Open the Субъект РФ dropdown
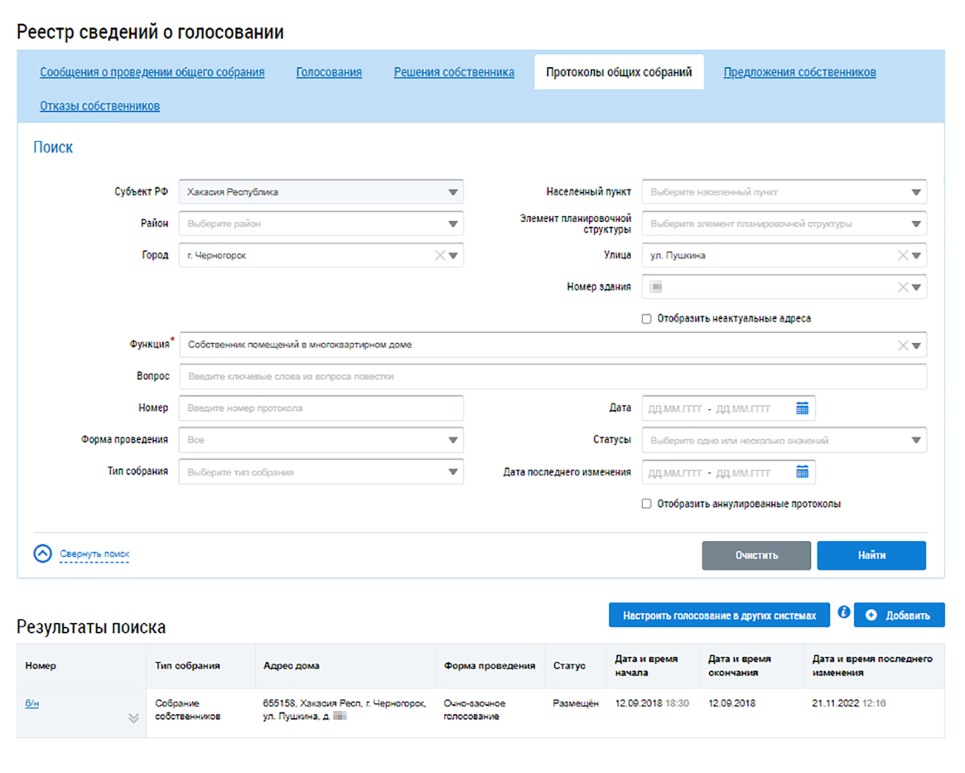 [x=321, y=192]
